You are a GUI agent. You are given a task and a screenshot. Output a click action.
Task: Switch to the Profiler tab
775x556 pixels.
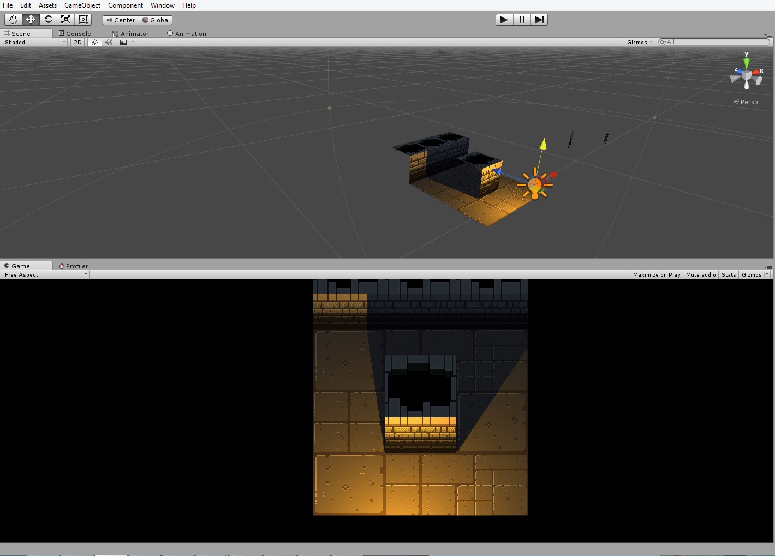[x=74, y=266]
